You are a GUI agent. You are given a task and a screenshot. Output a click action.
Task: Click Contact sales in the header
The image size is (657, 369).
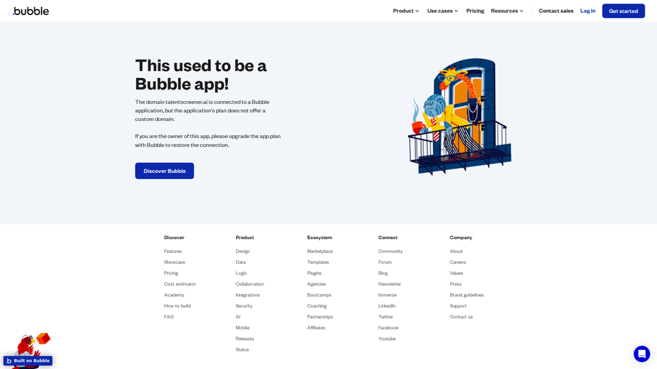(x=556, y=11)
